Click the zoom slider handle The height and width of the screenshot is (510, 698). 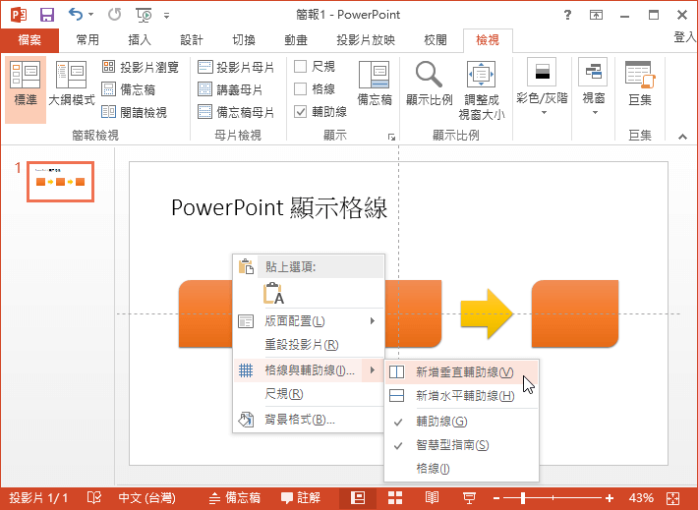point(523,498)
